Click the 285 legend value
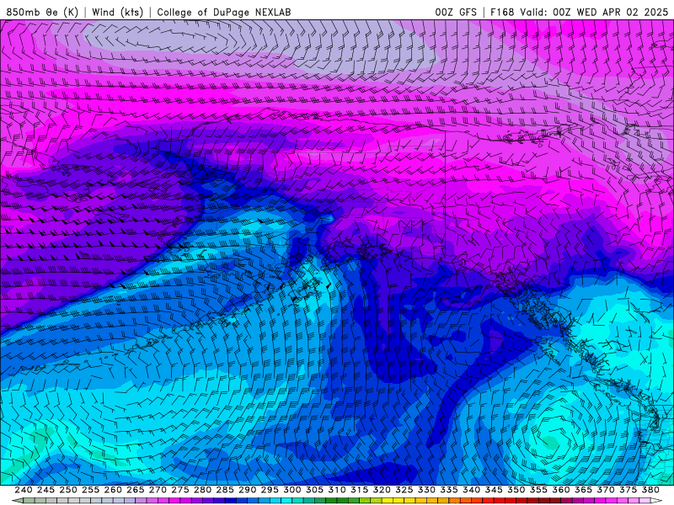The width and height of the screenshot is (674, 505). click(225, 490)
